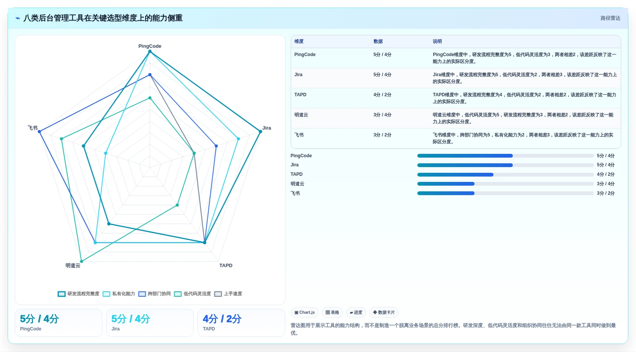
Task: Click the PingCode axis label on the radar
Action: (x=150, y=46)
